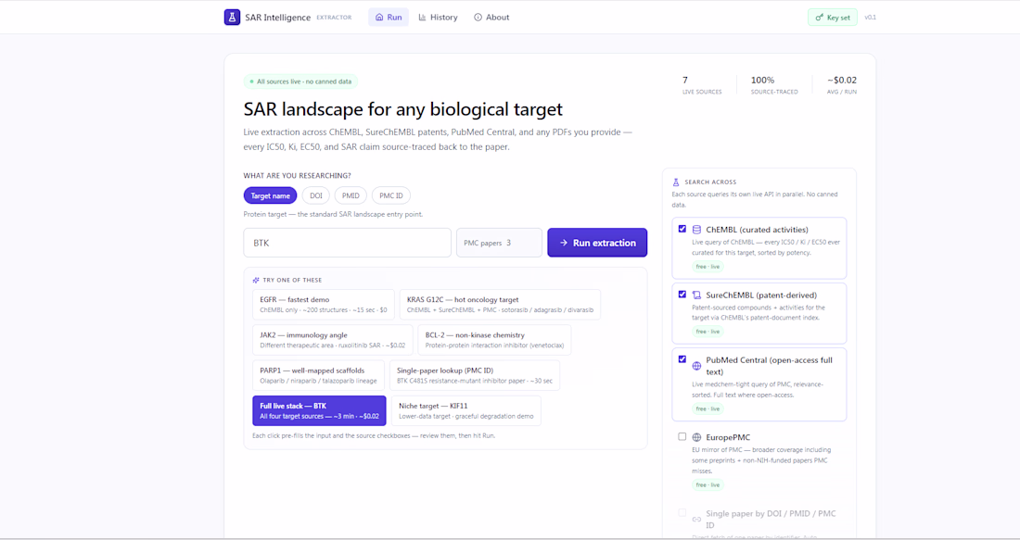Choose the KRAS G12C hot oncology target example

500,305
